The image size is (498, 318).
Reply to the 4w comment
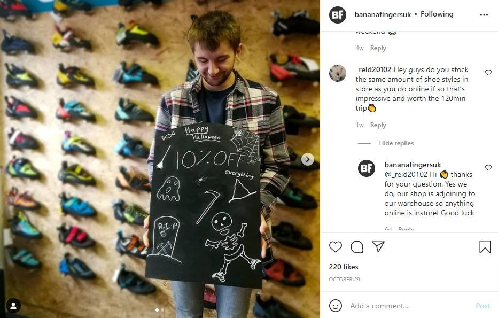pos(378,48)
